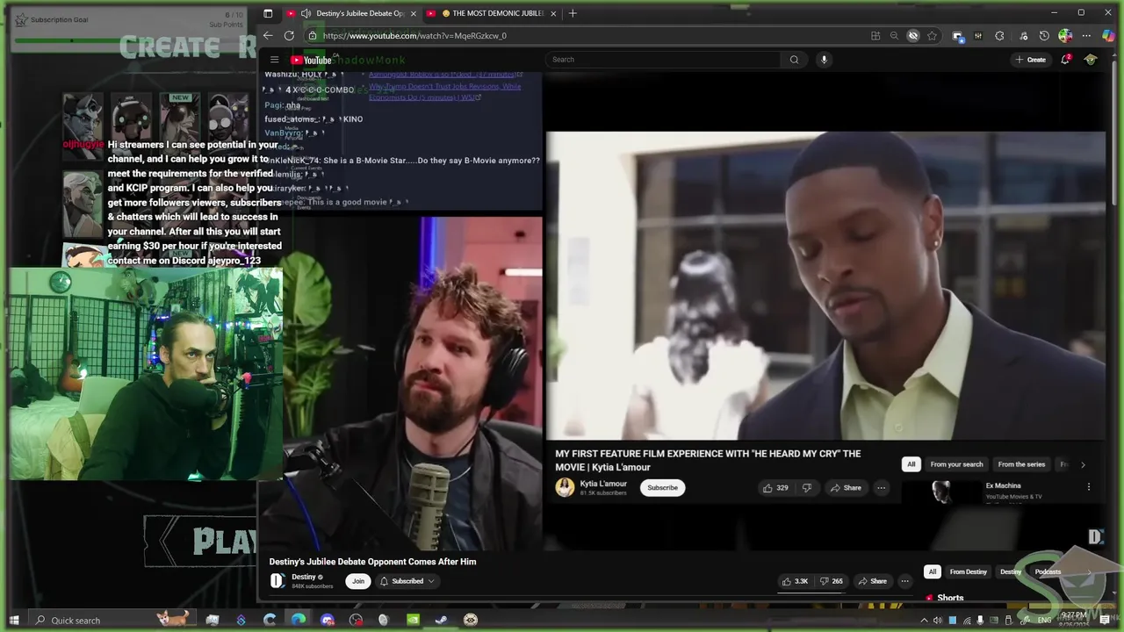Open the Kytia L'amour channel name link
This screenshot has width=1124, height=632.
pyautogui.click(x=603, y=484)
